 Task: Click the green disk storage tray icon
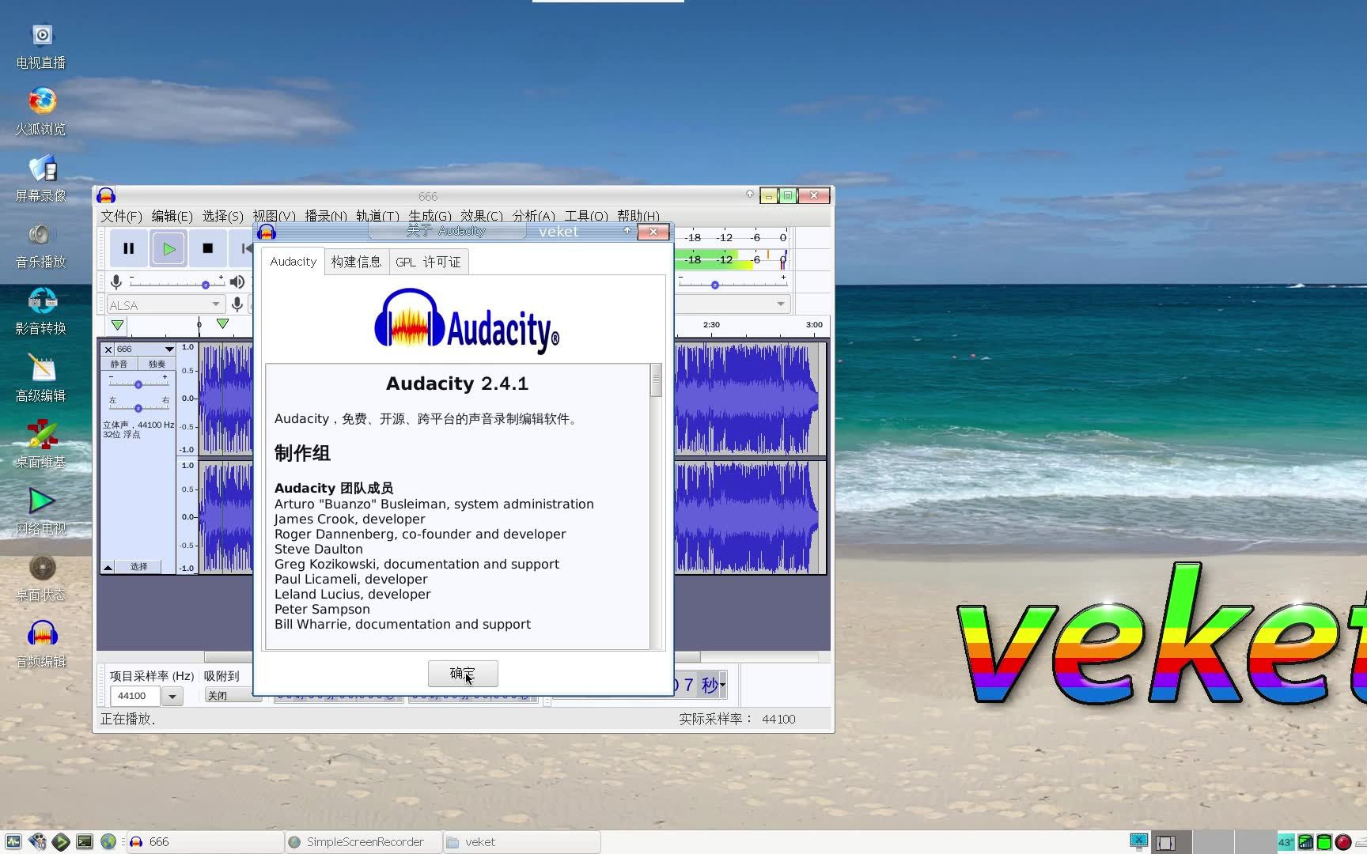coord(1324,842)
